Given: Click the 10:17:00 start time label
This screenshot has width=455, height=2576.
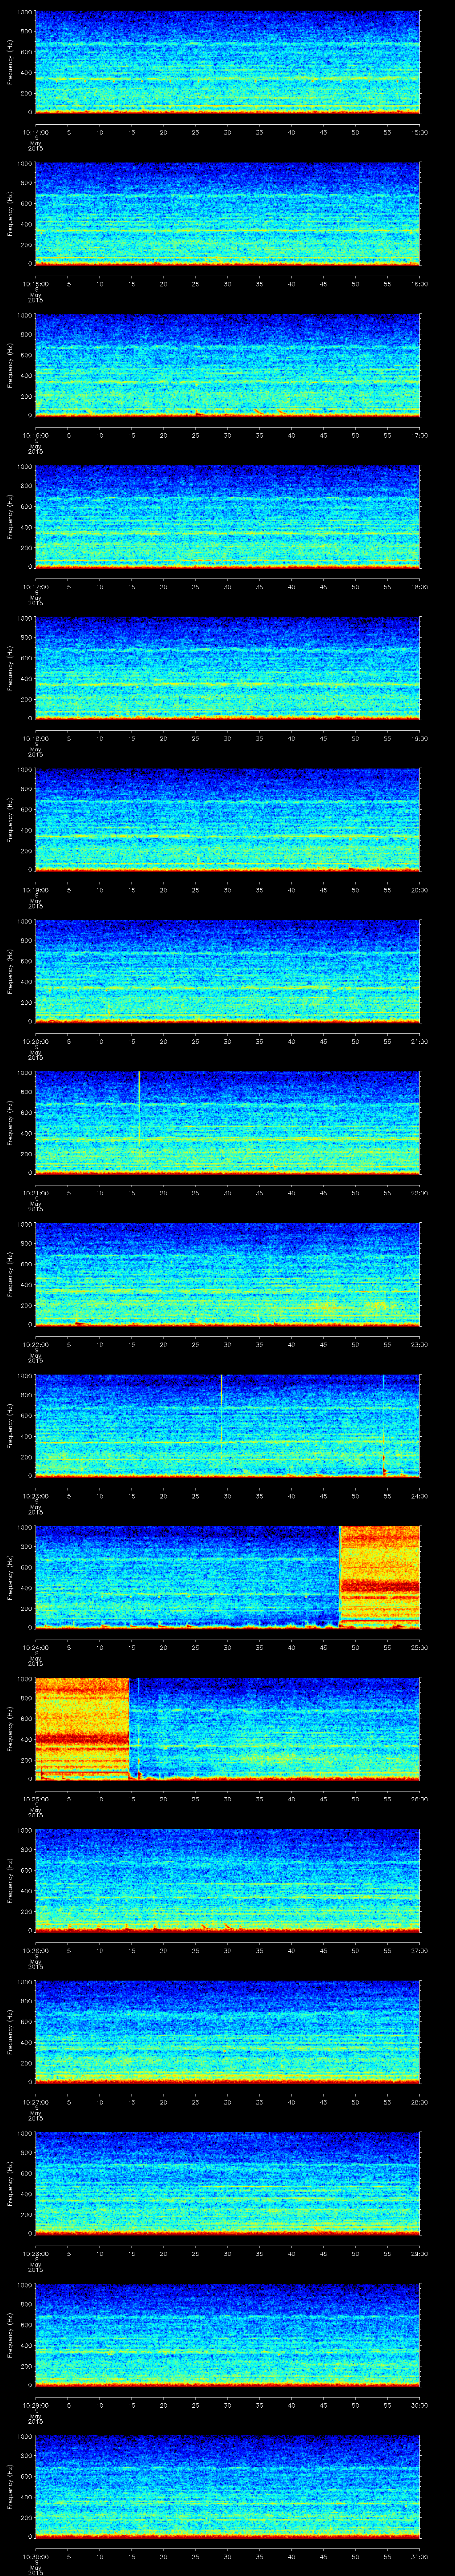Looking at the screenshot, I should point(35,586).
